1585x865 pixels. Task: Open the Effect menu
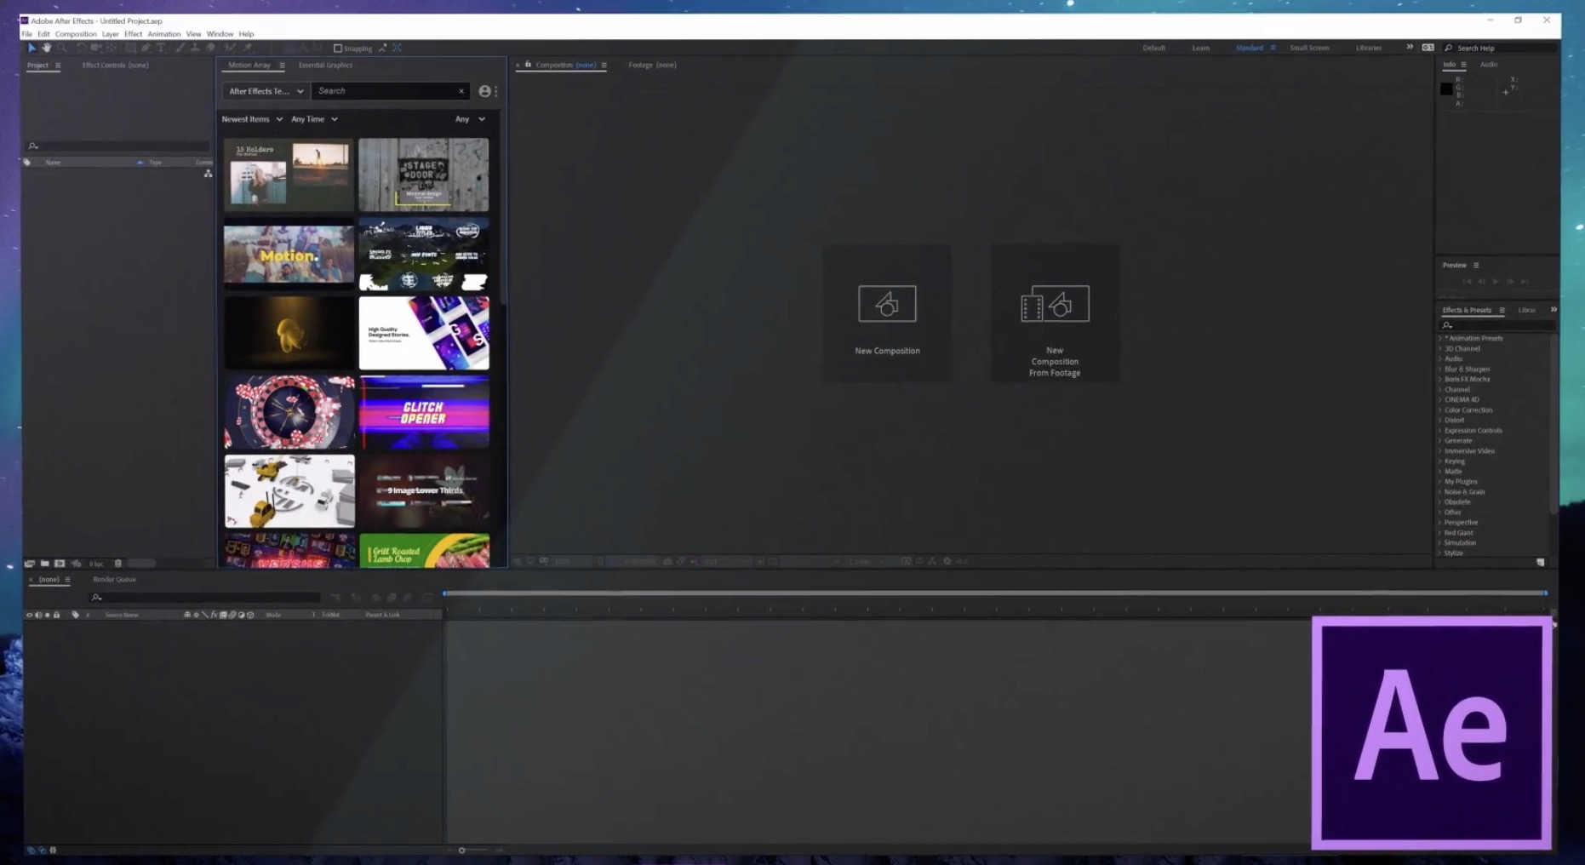coord(134,34)
